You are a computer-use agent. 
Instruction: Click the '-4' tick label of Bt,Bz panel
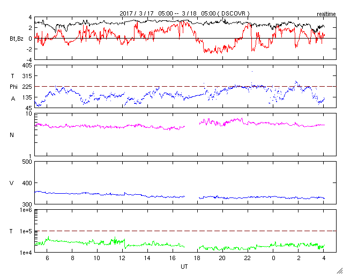[x=29, y=59]
